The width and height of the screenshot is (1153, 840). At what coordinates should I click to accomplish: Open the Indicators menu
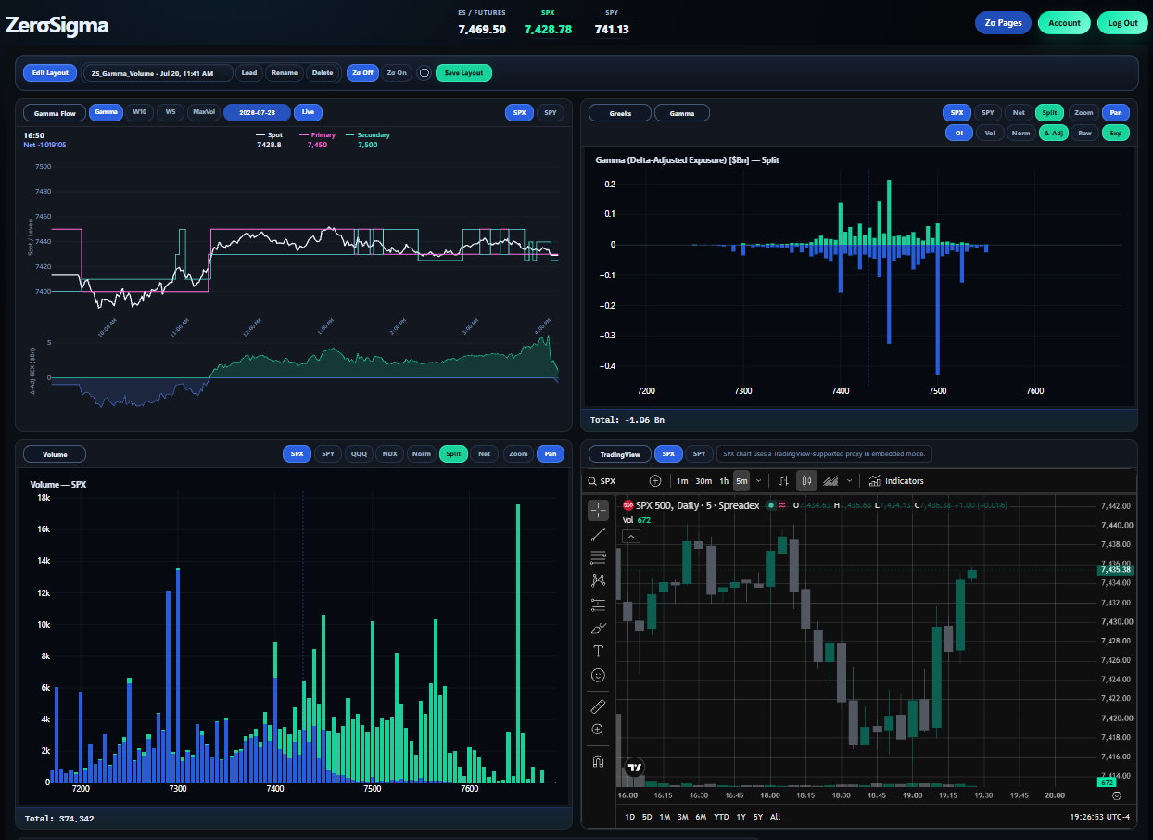896,480
